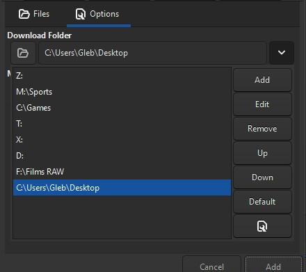The width and height of the screenshot is (306, 272).
Task: Select the T: drive entry
Action: pos(122,124)
